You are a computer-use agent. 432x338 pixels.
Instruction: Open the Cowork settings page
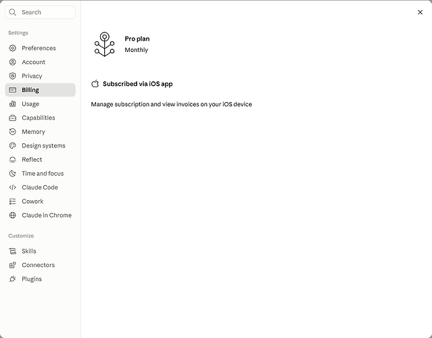click(40, 201)
